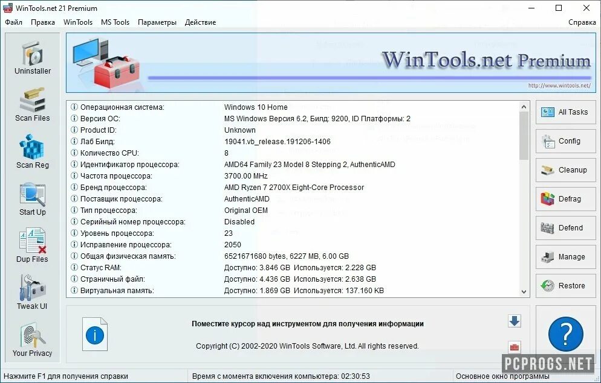Click info icon beside Исправление процессора

tap(74, 245)
